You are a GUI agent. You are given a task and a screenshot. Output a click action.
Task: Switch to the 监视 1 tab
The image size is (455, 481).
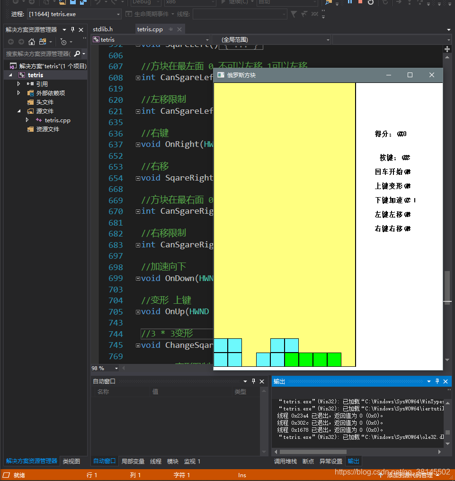click(192, 461)
